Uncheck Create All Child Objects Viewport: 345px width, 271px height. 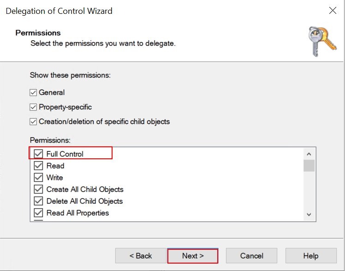click(38, 189)
